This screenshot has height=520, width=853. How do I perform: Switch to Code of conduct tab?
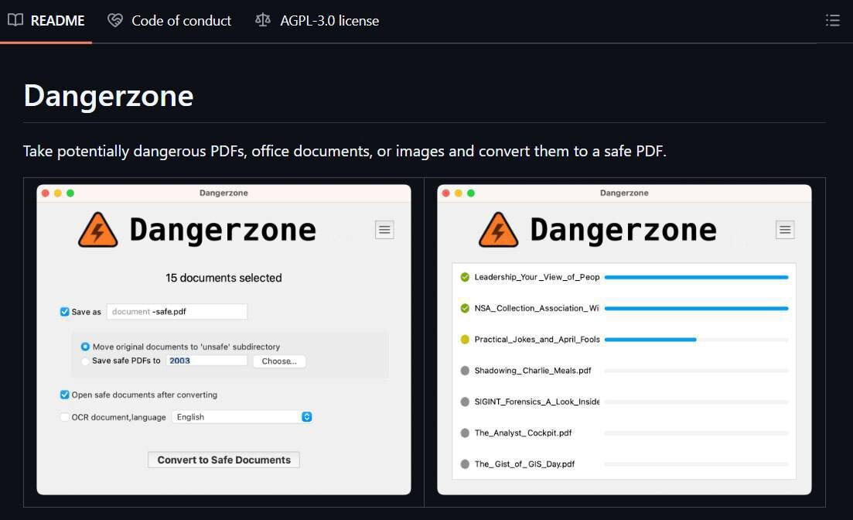pos(169,21)
